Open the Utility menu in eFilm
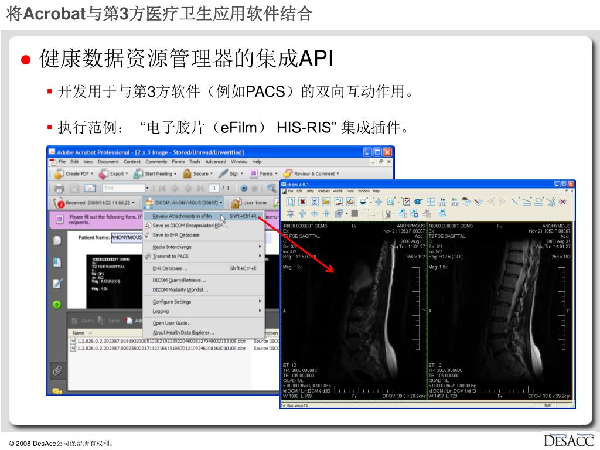The height and width of the screenshot is (450, 600). pyautogui.click(x=309, y=191)
